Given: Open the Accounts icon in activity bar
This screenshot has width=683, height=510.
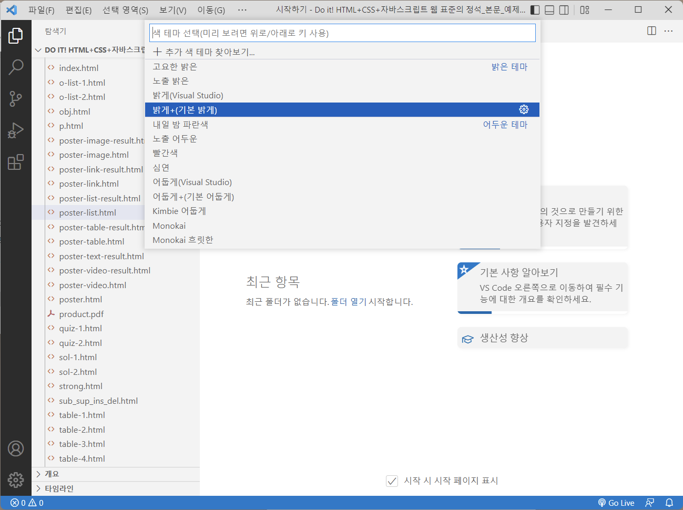Looking at the screenshot, I should [x=16, y=448].
